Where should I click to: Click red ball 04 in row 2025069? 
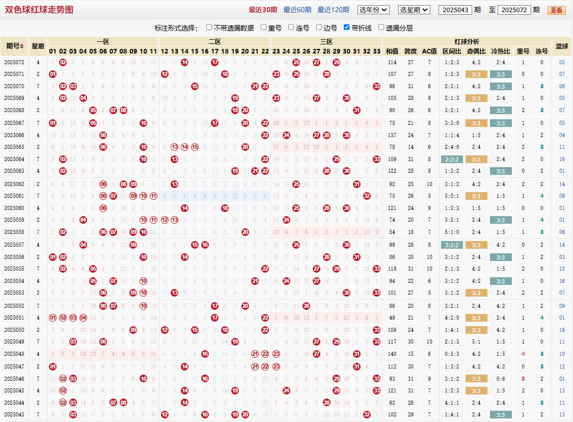(x=83, y=98)
